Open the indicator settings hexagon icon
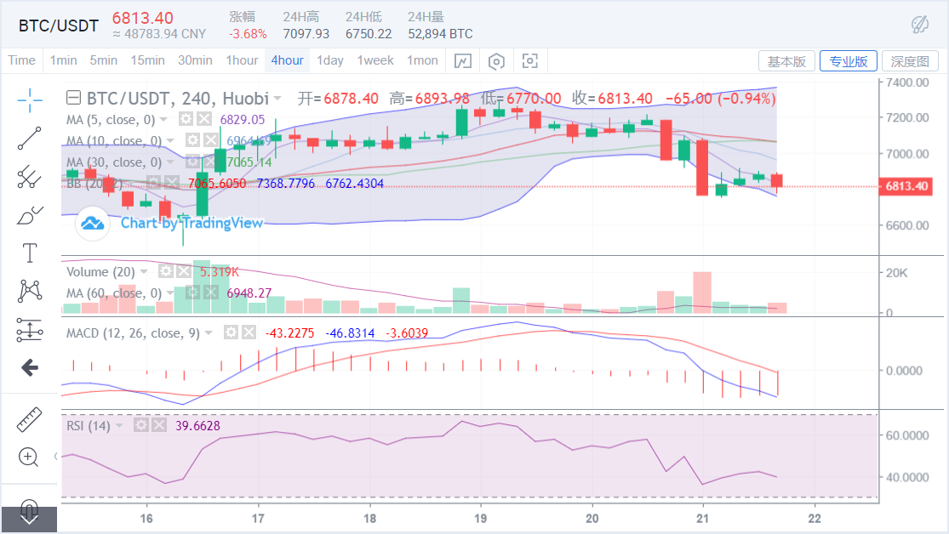The height and width of the screenshot is (534, 949). tap(496, 60)
